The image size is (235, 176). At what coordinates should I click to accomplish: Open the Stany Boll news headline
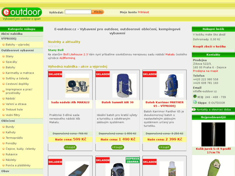point(56,50)
